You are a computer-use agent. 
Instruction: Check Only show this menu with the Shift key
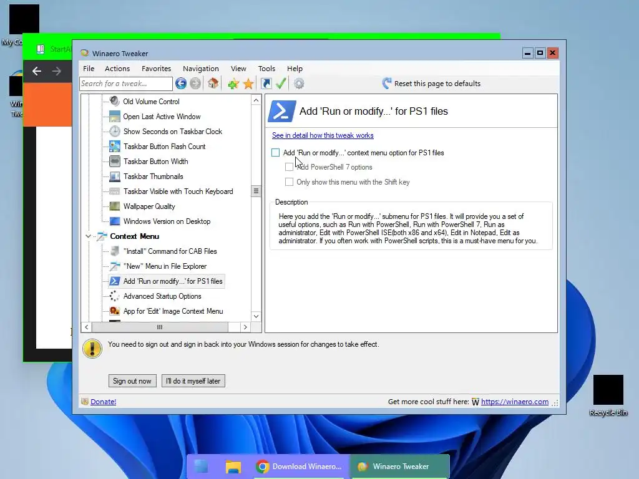pos(289,181)
